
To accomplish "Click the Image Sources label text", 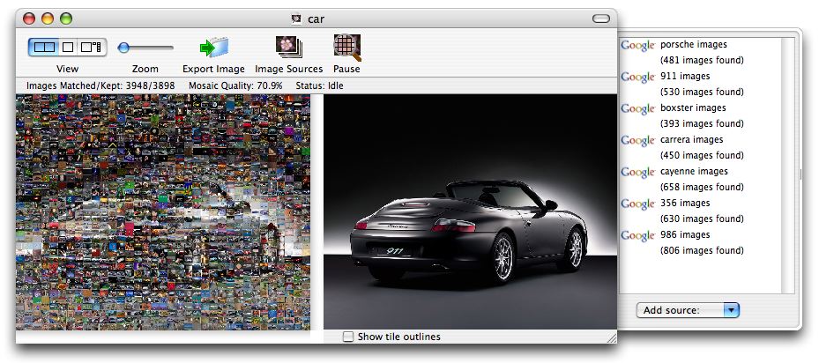I will tap(289, 69).
